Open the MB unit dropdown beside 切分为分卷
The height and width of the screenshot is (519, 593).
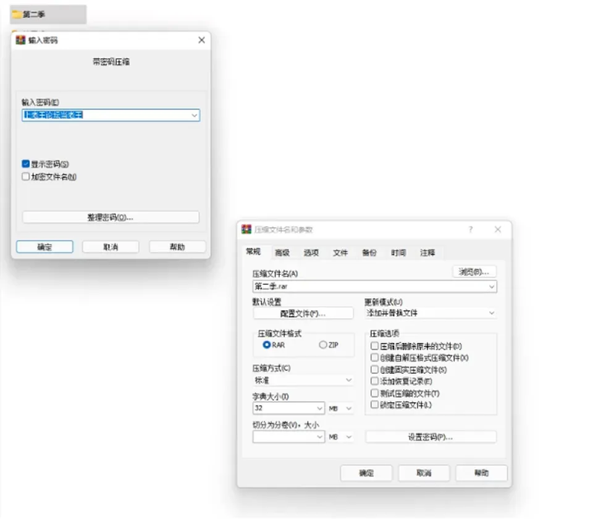coord(340,437)
